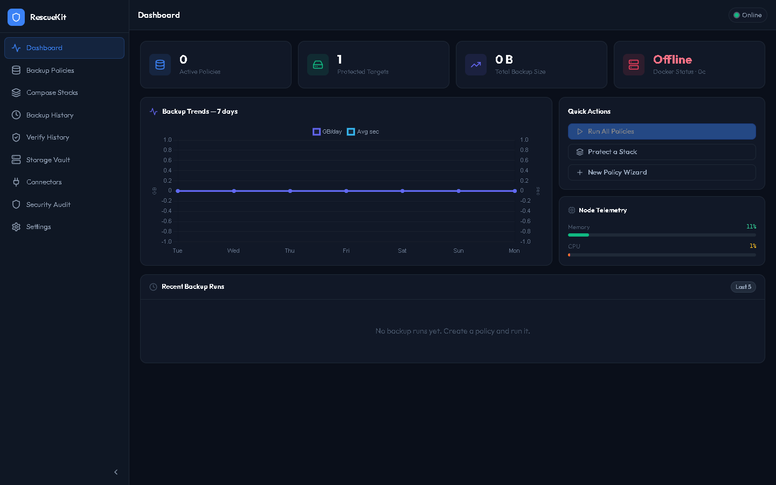The image size is (776, 485).
Task: Click the 'Dashboard' page title in header
Action: pyautogui.click(x=159, y=15)
